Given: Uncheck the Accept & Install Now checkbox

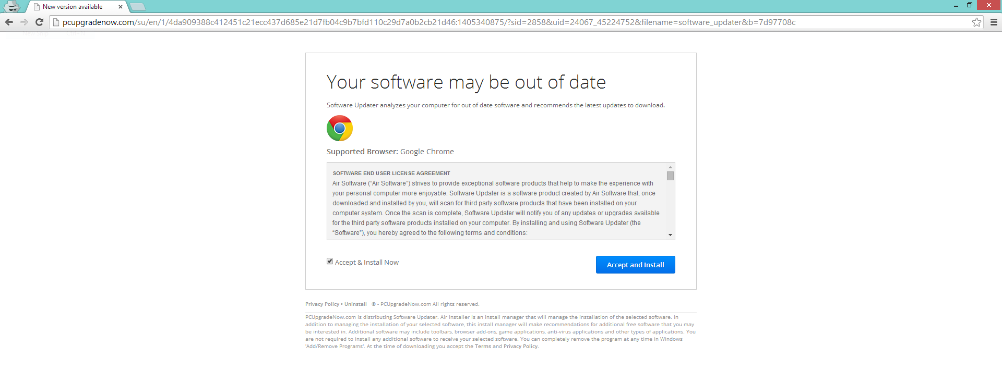Looking at the screenshot, I should [x=330, y=262].
